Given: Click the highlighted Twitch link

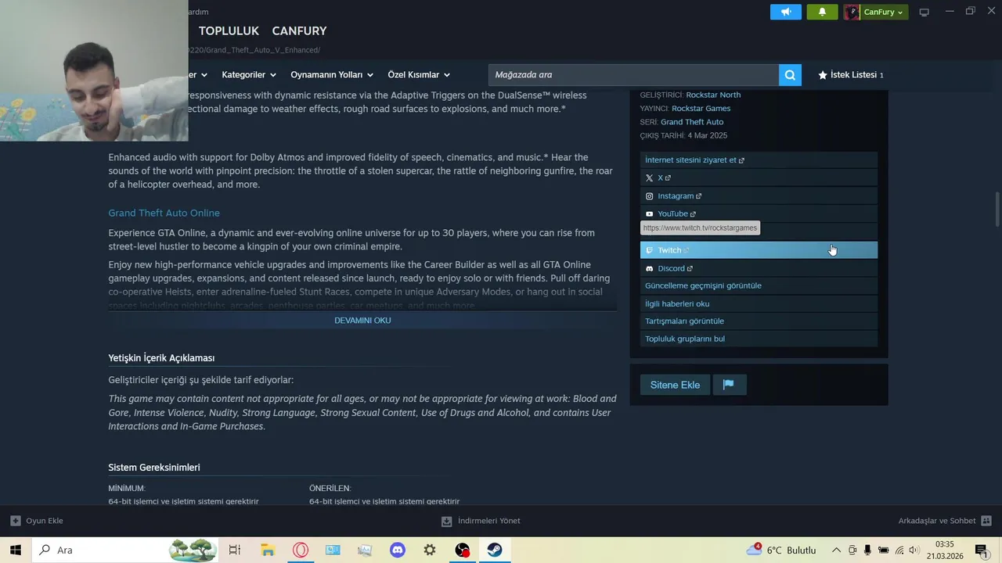Looking at the screenshot, I should point(759,250).
